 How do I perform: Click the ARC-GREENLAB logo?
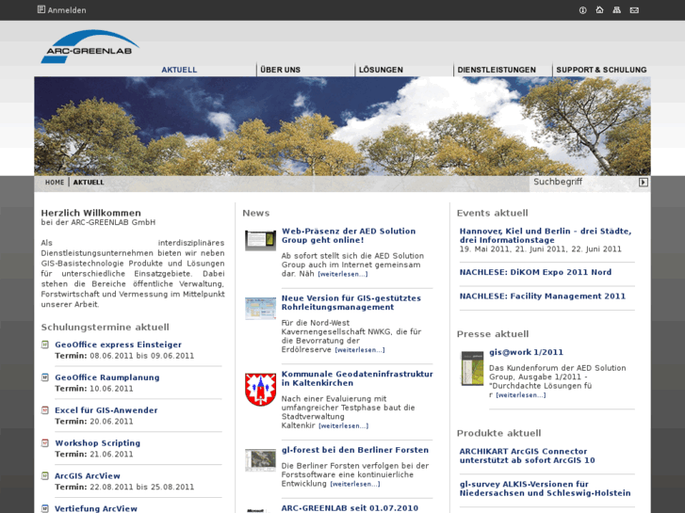pyautogui.click(x=90, y=46)
